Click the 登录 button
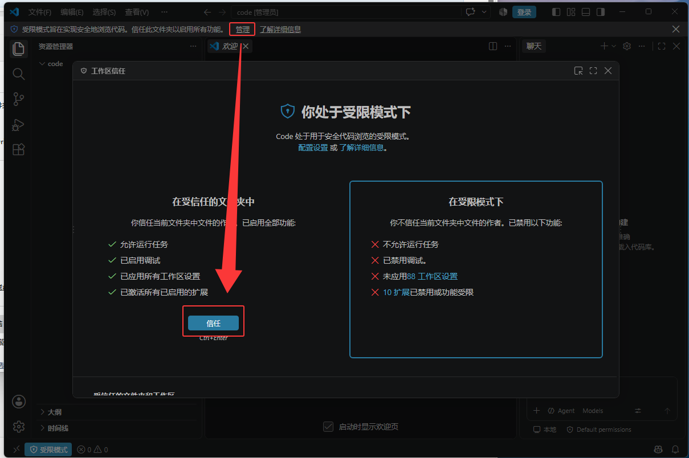Image resolution: width=689 pixels, height=458 pixels. (524, 12)
